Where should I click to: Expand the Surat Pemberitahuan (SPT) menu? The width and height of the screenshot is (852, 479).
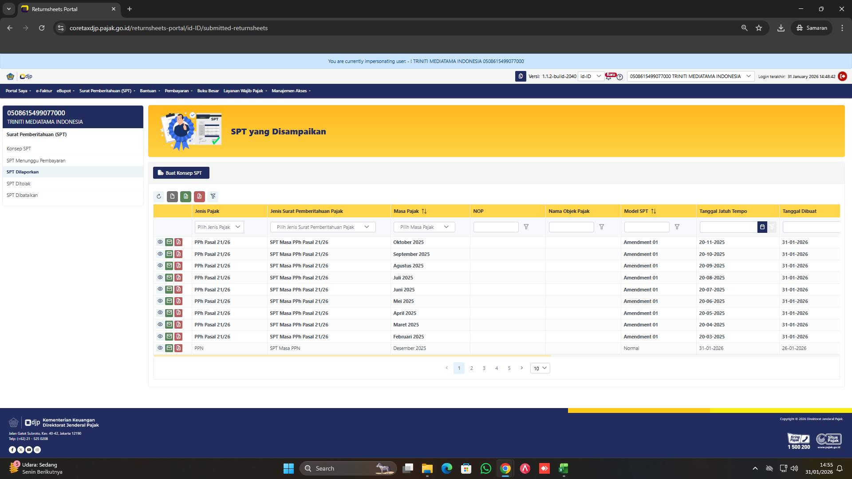coord(106,90)
